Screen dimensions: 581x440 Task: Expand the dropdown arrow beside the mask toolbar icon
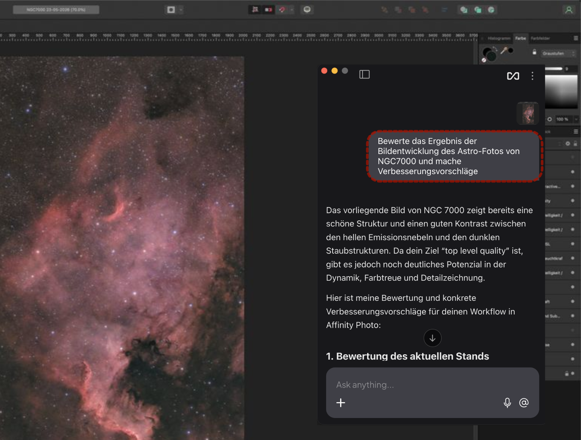[181, 10]
